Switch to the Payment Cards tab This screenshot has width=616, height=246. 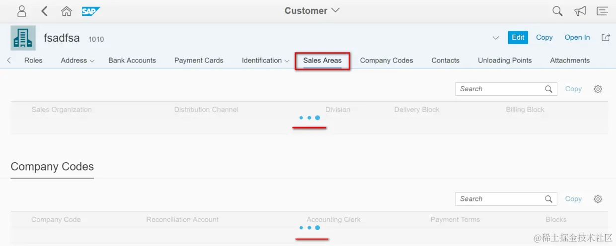[x=199, y=61]
